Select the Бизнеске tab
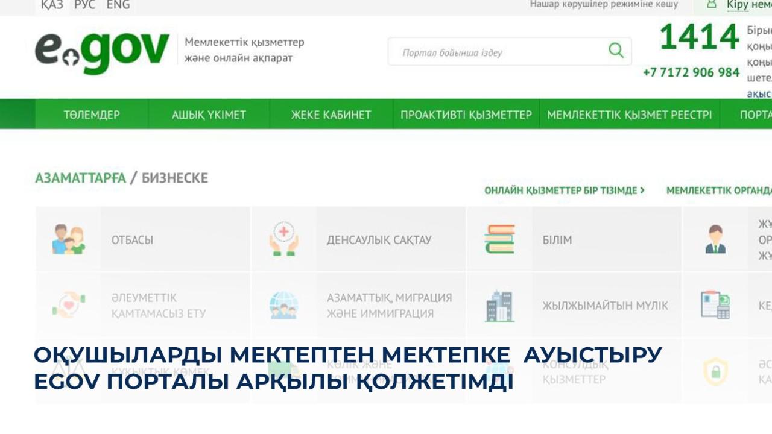Image resolution: width=772 pixels, height=434 pixels. click(175, 178)
